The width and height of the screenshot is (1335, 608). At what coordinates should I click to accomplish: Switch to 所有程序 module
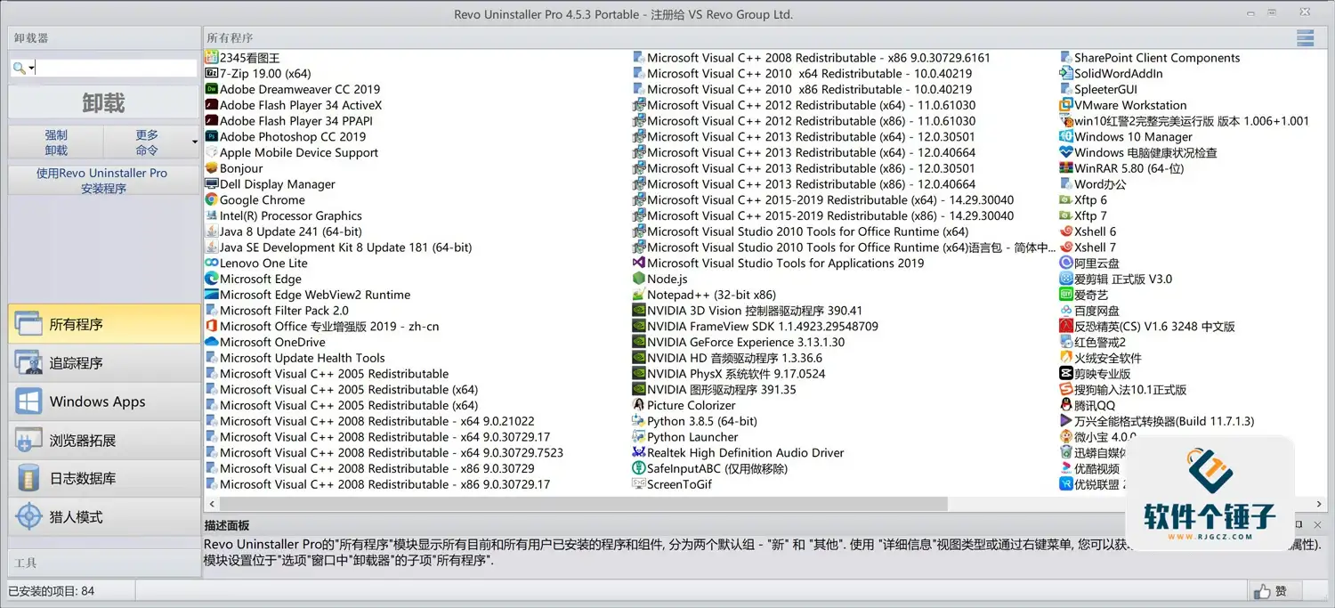(104, 324)
